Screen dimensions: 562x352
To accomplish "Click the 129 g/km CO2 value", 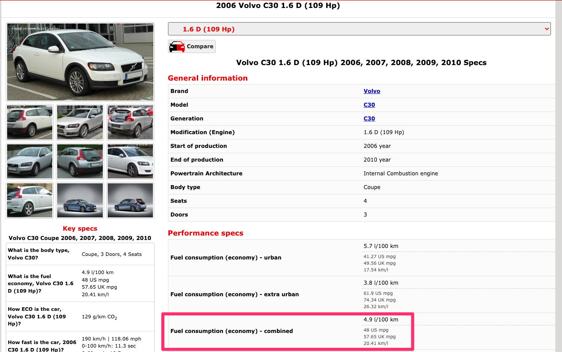I will 99,317.
